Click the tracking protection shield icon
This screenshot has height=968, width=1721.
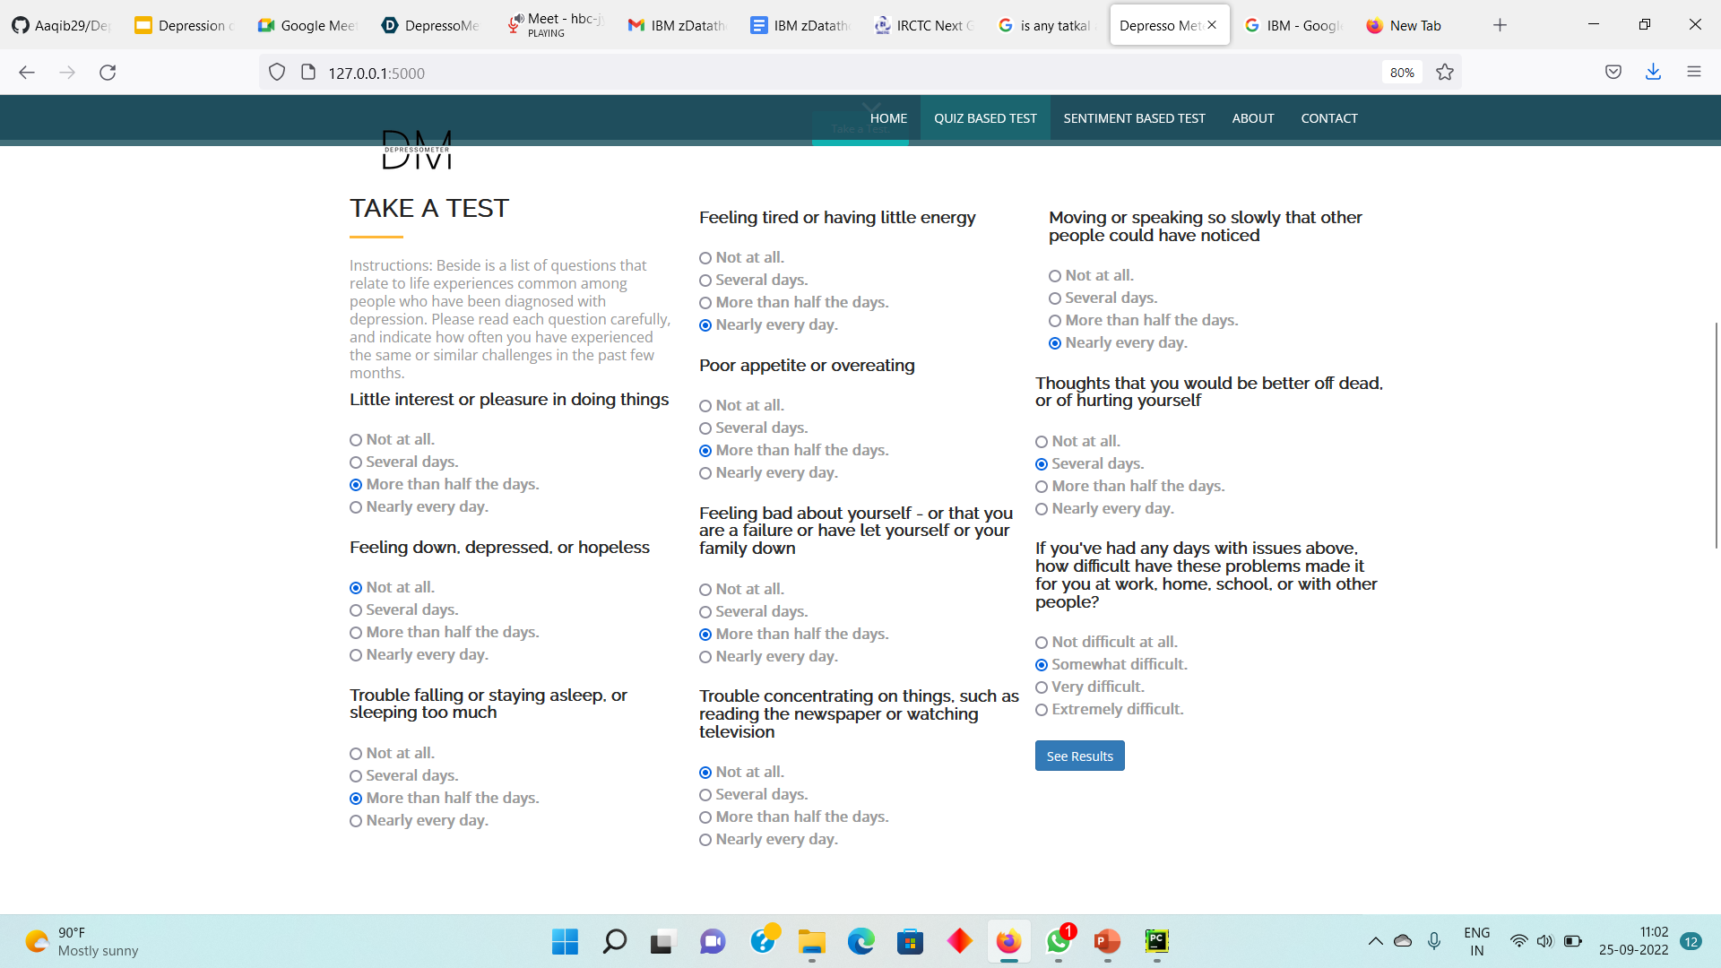pos(277,73)
